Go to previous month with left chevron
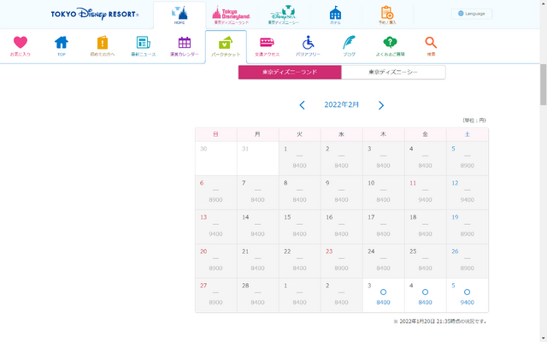Image resolution: width=547 pixels, height=342 pixels. pyautogui.click(x=302, y=105)
